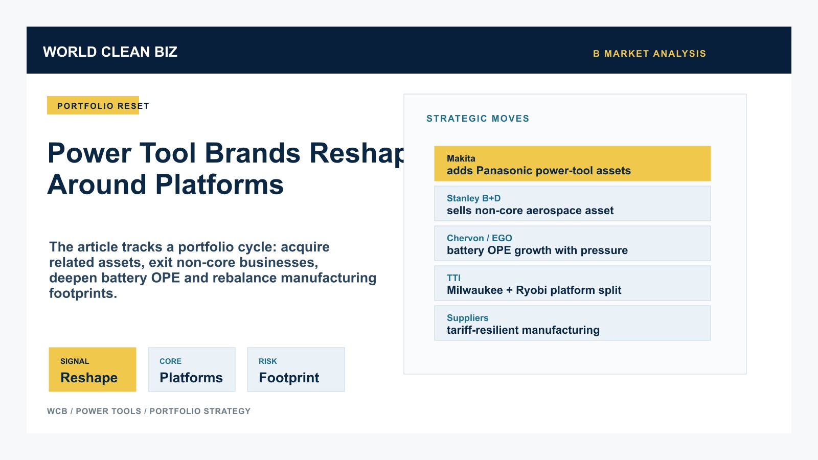Open the Chevron / EGO battery OPE row
Image resolution: width=818 pixels, height=460 pixels.
tap(573, 243)
